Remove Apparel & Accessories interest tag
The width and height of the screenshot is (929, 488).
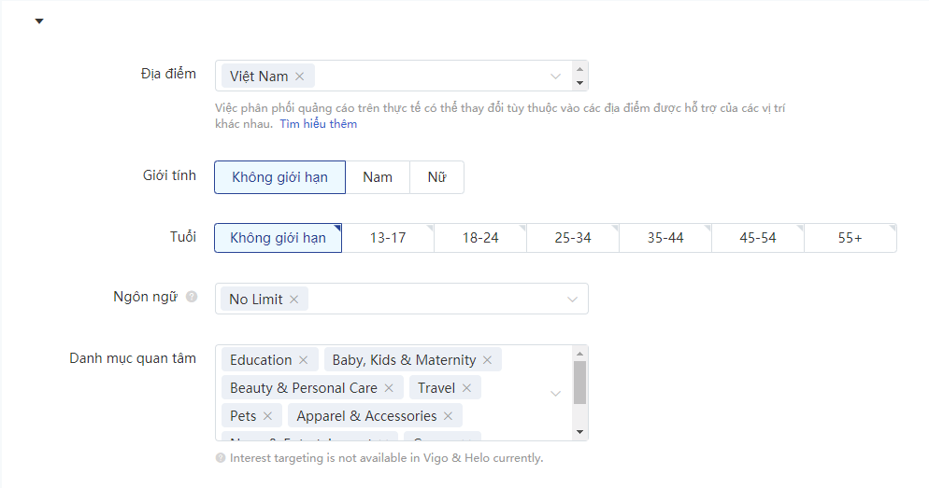click(x=448, y=416)
